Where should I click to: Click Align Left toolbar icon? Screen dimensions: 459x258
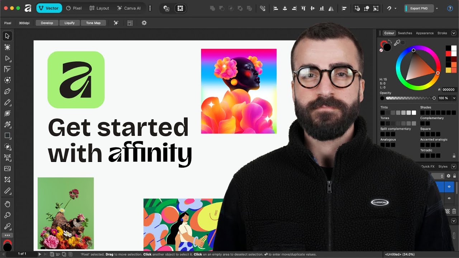(276, 8)
